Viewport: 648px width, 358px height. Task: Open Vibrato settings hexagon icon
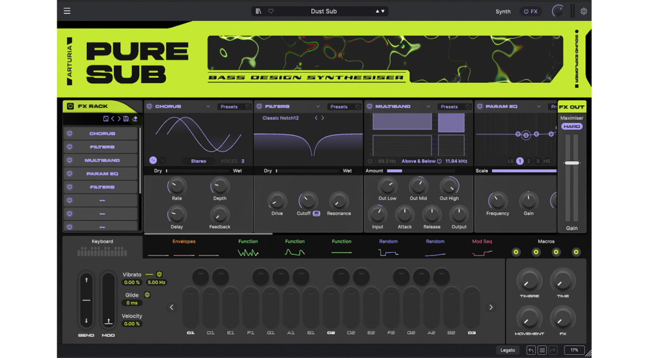159,274
